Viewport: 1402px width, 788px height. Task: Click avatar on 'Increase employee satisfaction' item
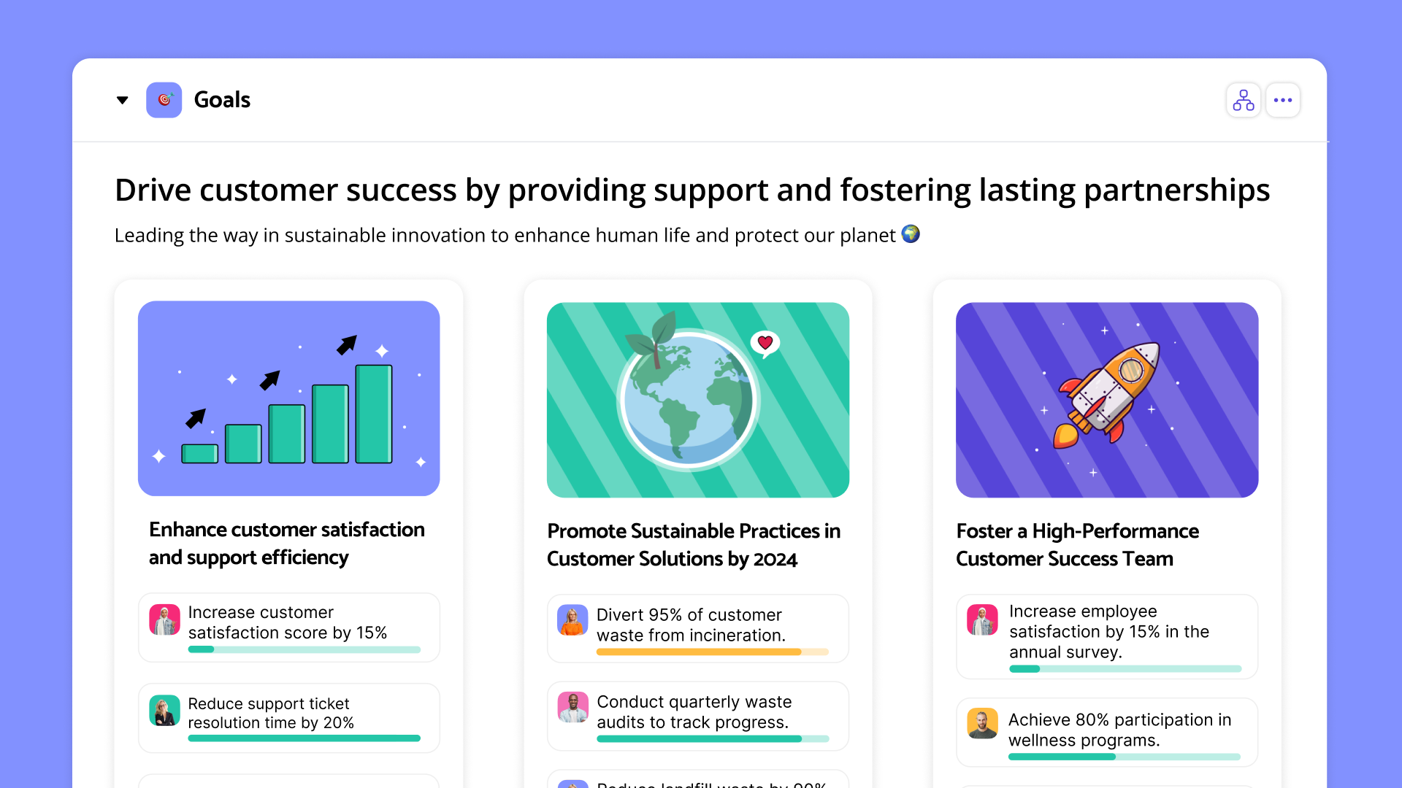pos(982,620)
